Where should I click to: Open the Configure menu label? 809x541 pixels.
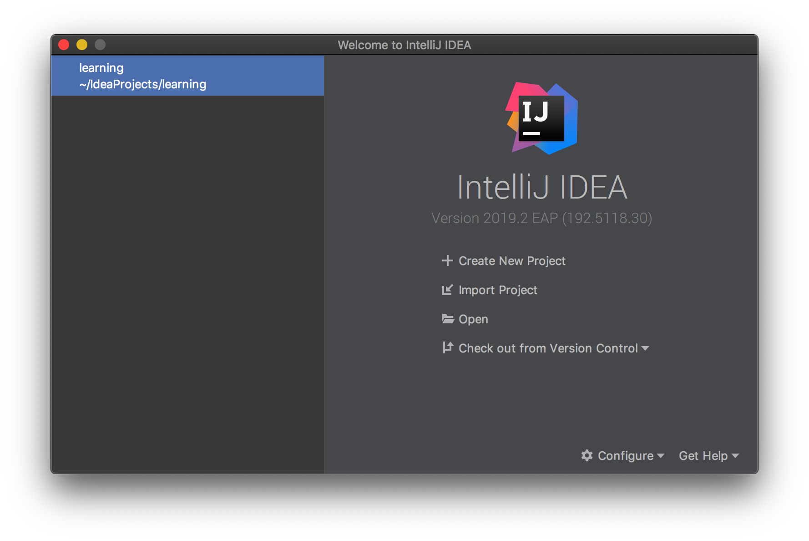click(626, 456)
